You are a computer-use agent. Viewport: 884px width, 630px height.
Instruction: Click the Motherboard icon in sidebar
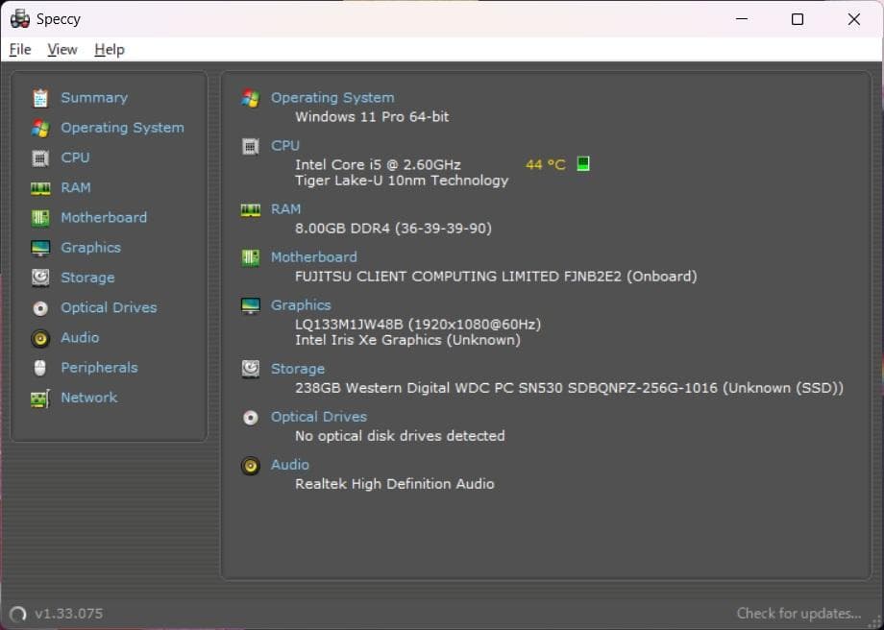[x=40, y=218]
